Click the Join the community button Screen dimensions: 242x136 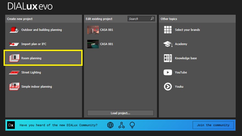[x=213, y=125]
